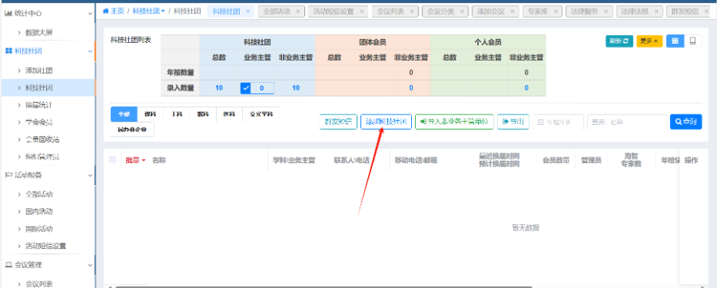Image resolution: width=717 pixels, height=288 pixels.
Task: Select the 全部 category filter tab
Action: (124, 114)
